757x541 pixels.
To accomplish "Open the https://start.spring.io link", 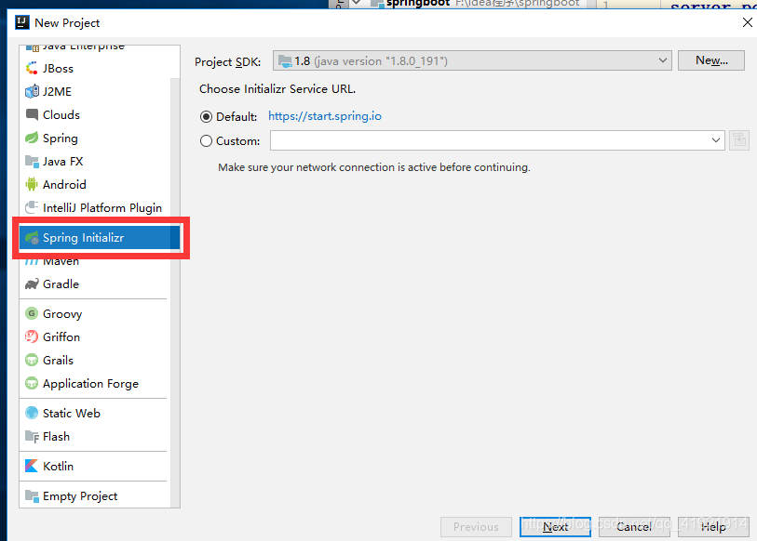I will pyautogui.click(x=325, y=116).
